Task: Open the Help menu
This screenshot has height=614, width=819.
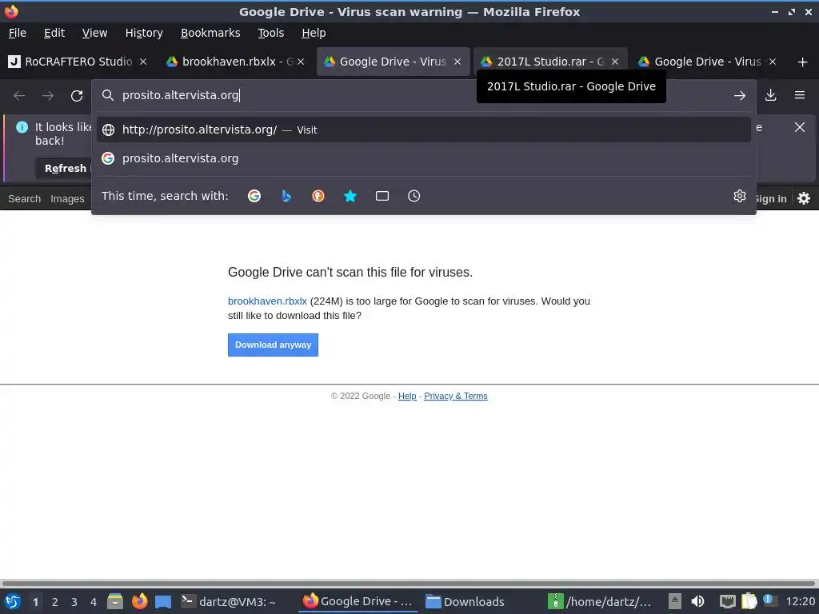Action: click(x=314, y=33)
